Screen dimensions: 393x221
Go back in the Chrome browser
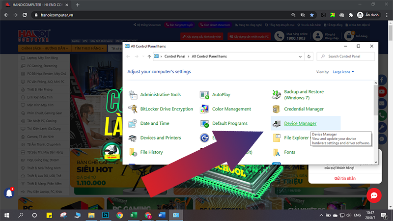click(x=6, y=15)
